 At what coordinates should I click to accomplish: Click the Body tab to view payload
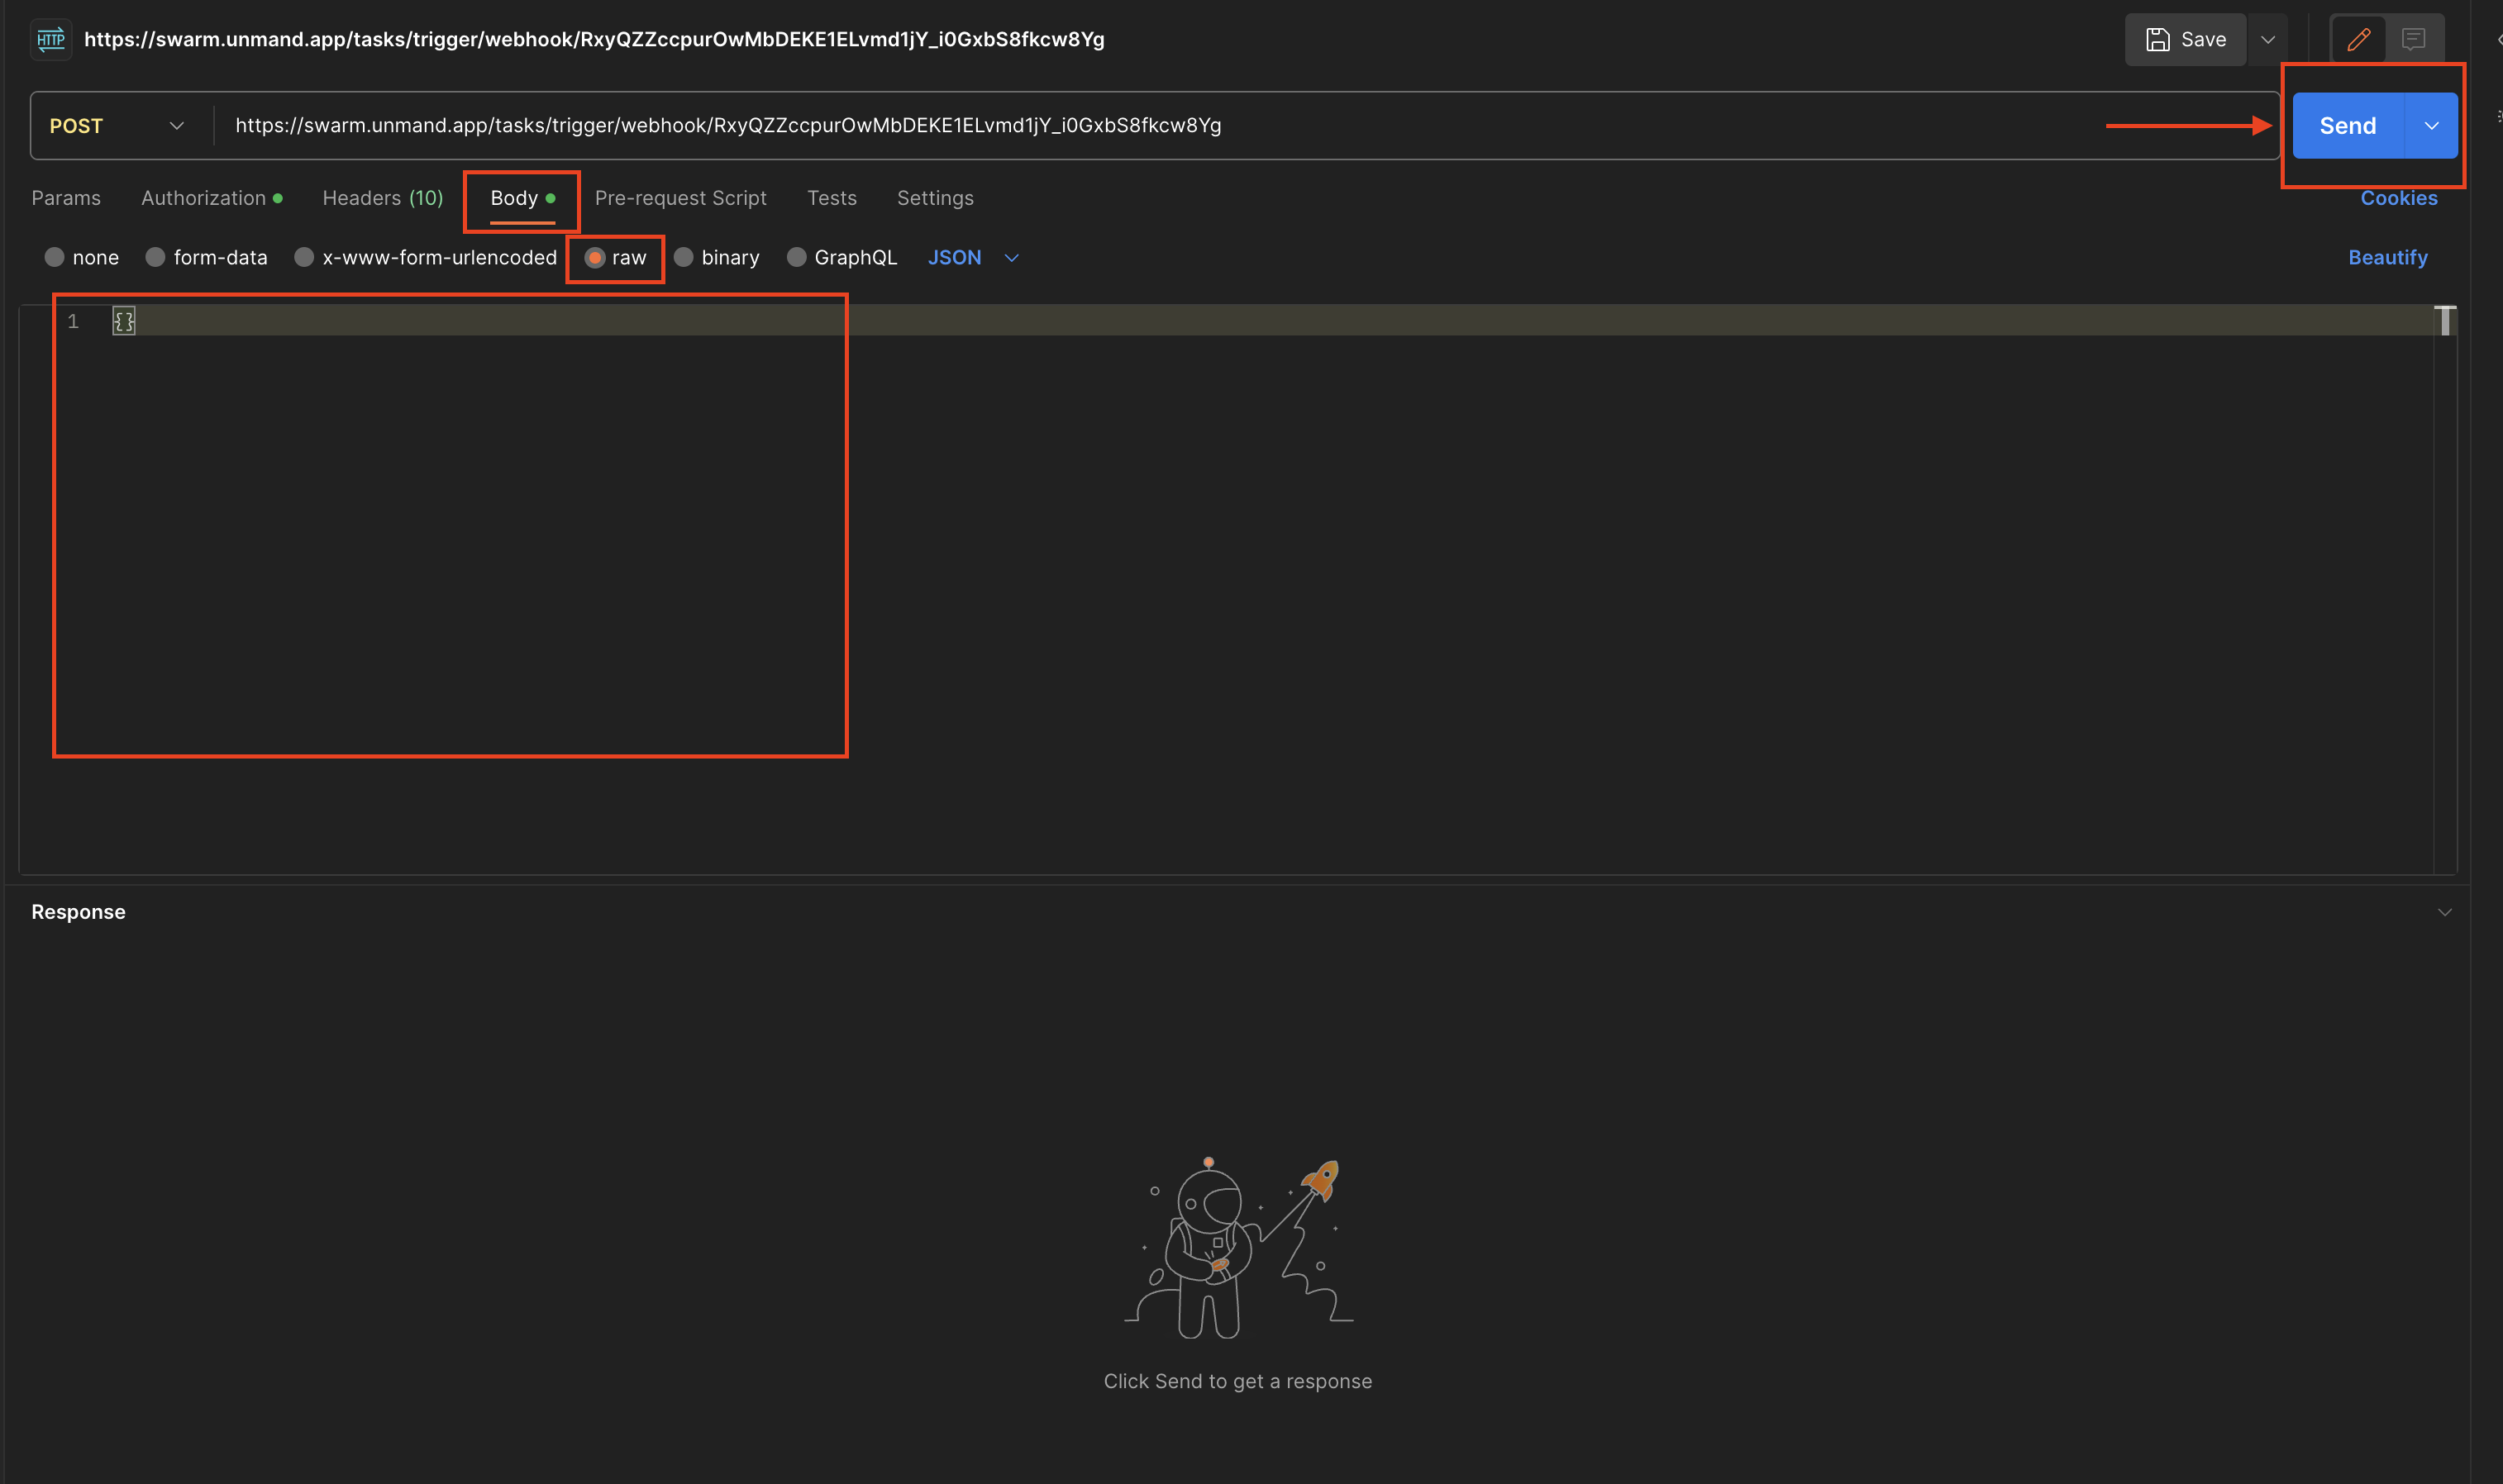[x=514, y=197]
